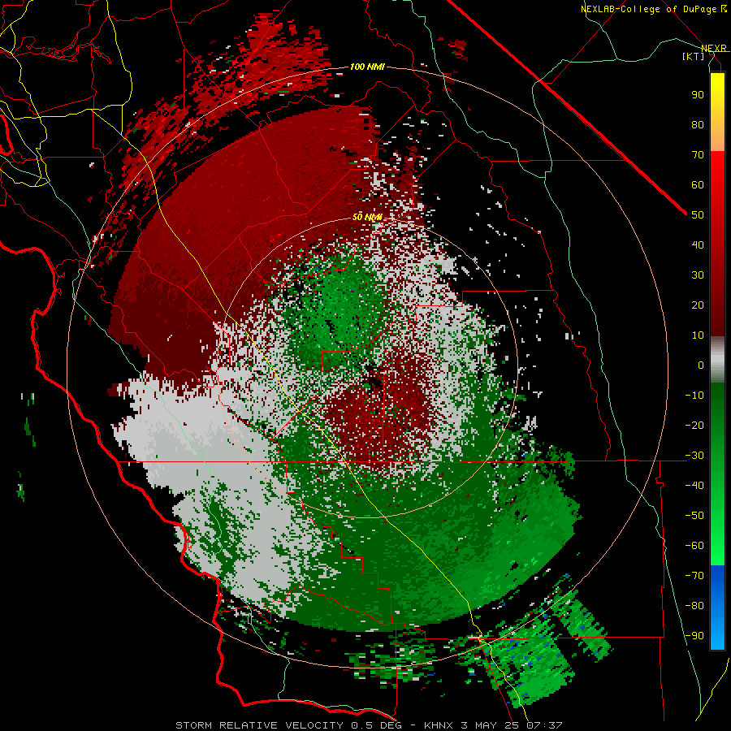This screenshot has width=731, height=731.
Task: Click the 40 value on the velocity scale
Action: (x=698, y=244)
